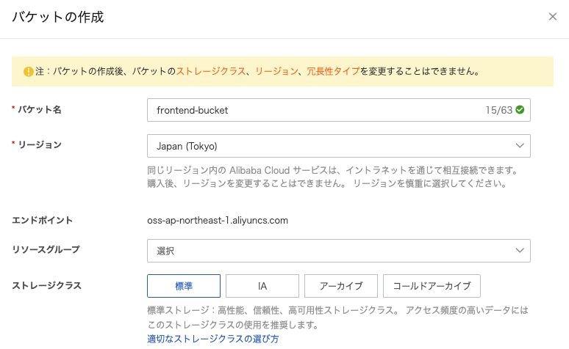Screen dimensions: 569x349
Task: Open the Japan (Tokyo) region dropdown
Action: coord(338,146)
